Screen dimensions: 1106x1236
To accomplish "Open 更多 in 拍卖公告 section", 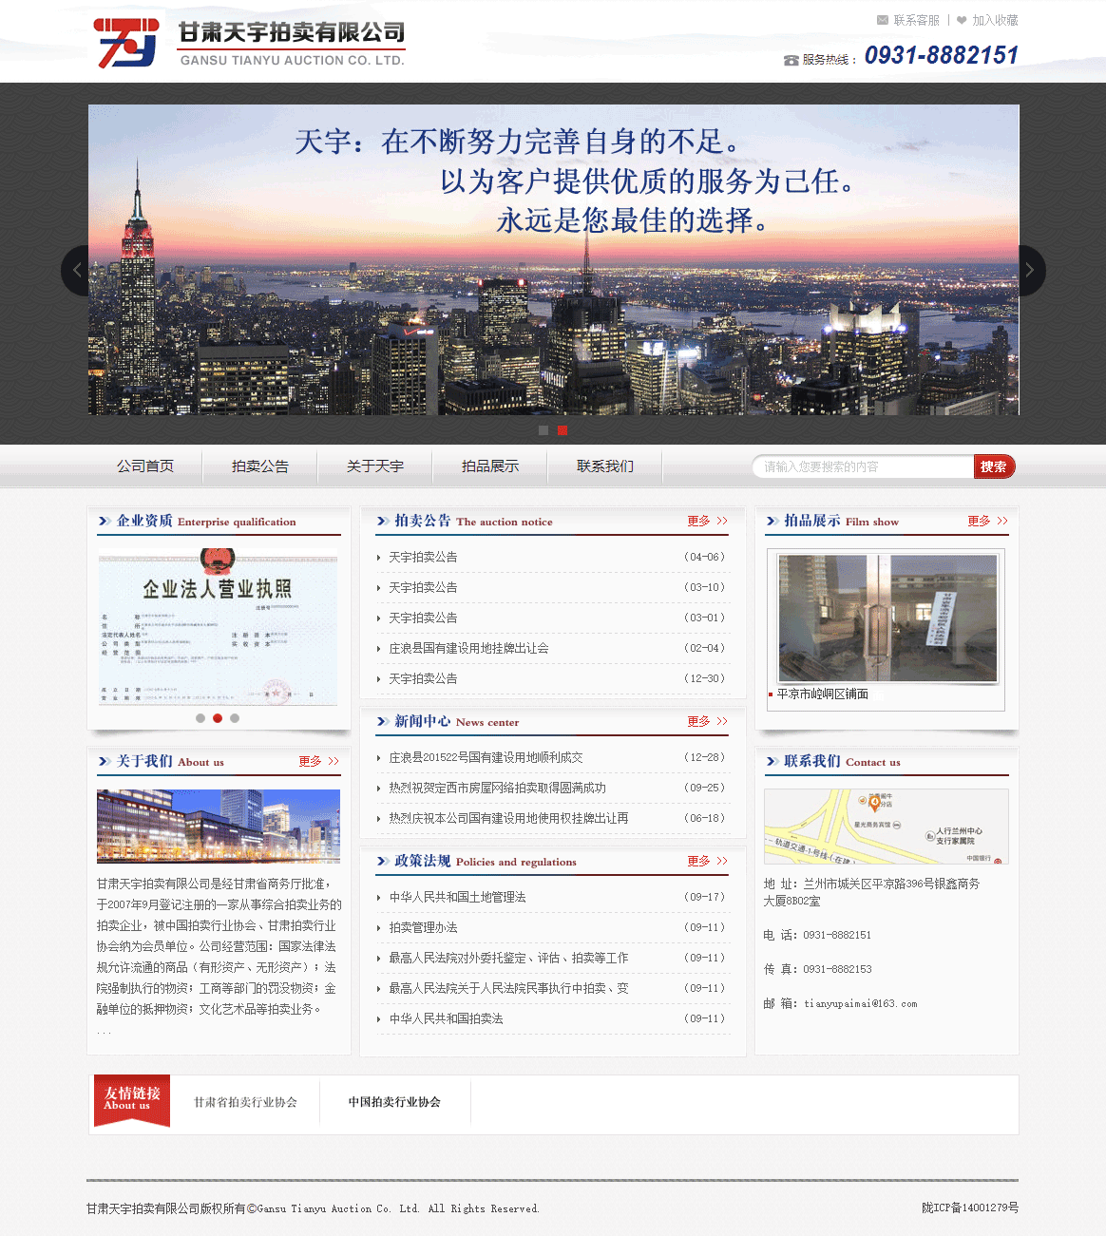I will click(x=708, y=521).
